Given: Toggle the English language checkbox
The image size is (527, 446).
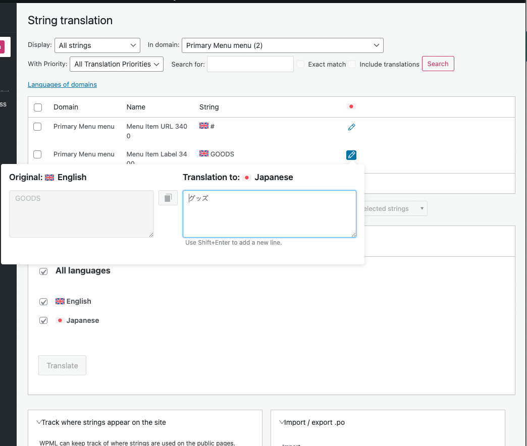Looking at the screenshot, I should pyautogui.click(x=44, y=302).
